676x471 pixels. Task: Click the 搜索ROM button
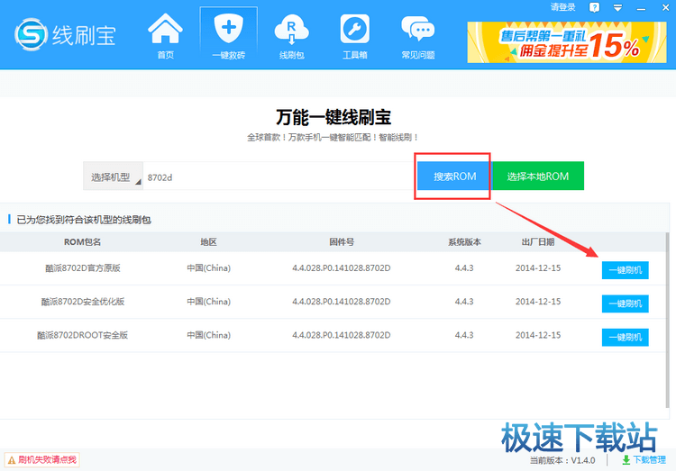pos(454,177)
